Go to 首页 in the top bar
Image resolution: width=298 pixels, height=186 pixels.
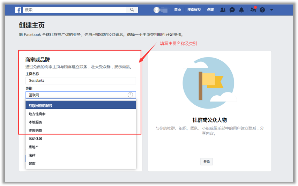[178, 10]
